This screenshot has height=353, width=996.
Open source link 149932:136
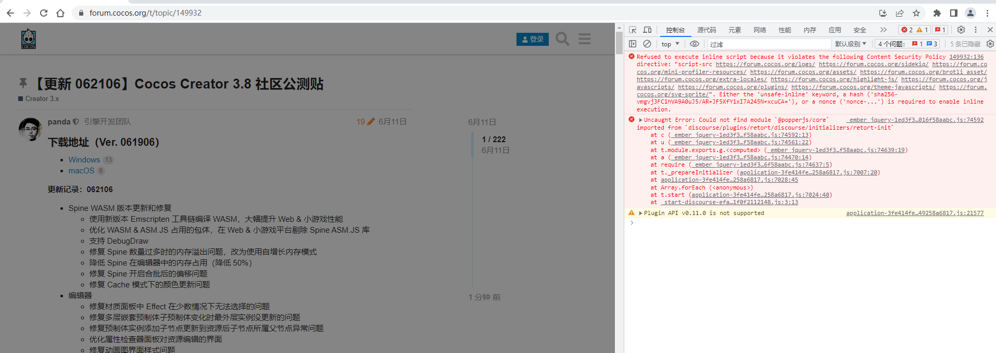tap(966, 57)
